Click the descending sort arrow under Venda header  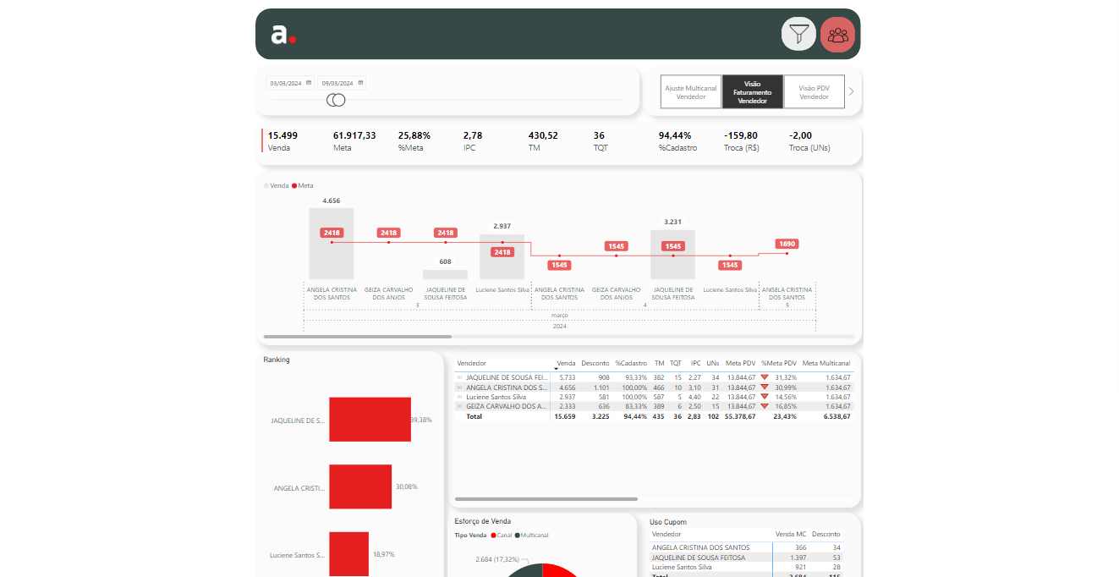(556, 369)
